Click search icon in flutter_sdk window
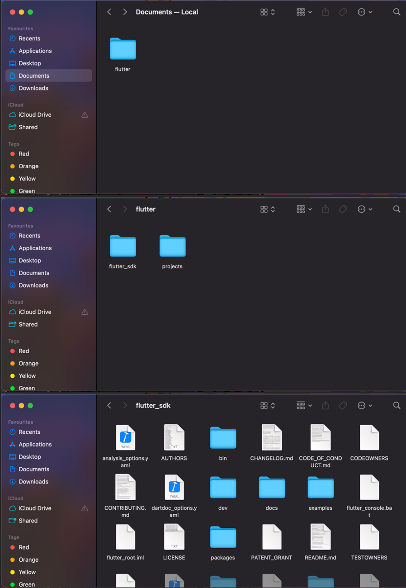Screen dimensions: 406x588 [397, 405]
